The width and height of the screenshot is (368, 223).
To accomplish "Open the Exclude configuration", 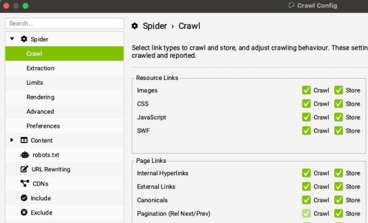I will click(64, 213).
